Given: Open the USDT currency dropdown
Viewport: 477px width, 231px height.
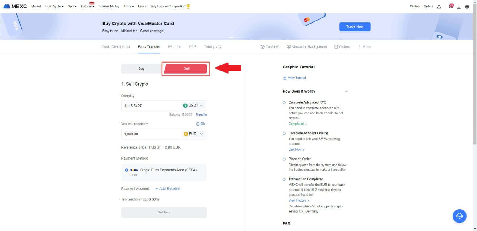Looking at the screenshot, I should point(193,106).
